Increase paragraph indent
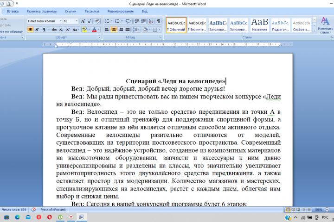The width and height of the screenshot is (334, 222). point(143,21)
